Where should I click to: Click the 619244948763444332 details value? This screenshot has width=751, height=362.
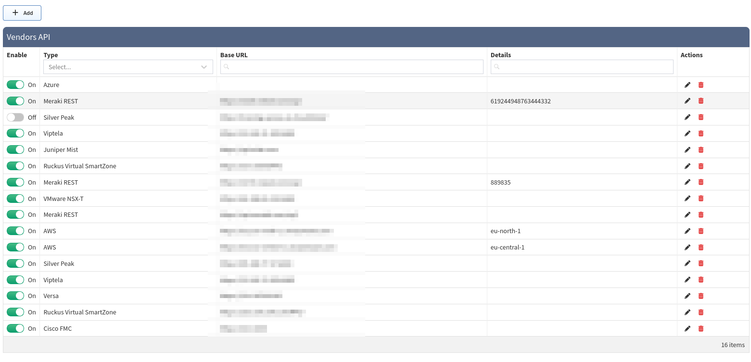(x=521, y=101)
